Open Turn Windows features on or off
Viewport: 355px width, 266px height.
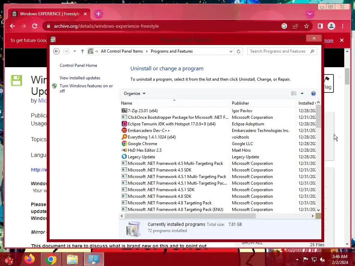86,88
